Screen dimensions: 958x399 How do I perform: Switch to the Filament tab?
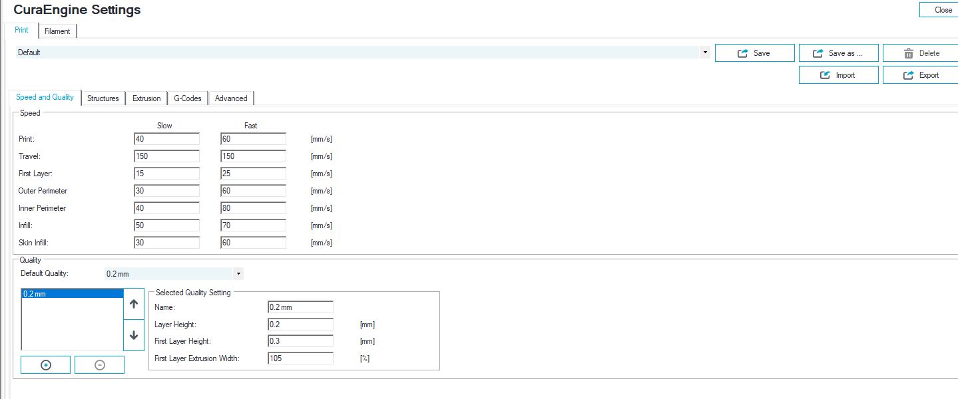[57, 31]
